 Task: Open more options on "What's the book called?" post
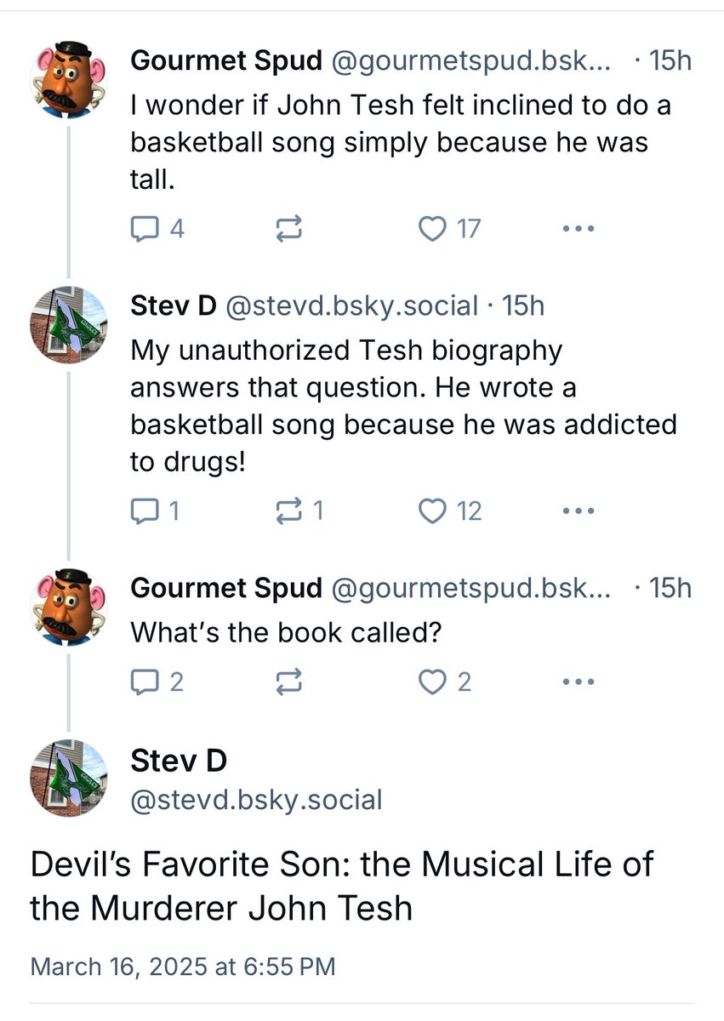579,682
